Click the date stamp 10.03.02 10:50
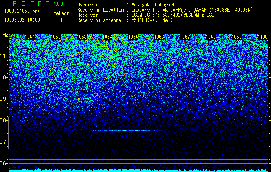Image resolution: width=271 pixels, height=172 pixels. pyautogui.click(x=22, y=20)
